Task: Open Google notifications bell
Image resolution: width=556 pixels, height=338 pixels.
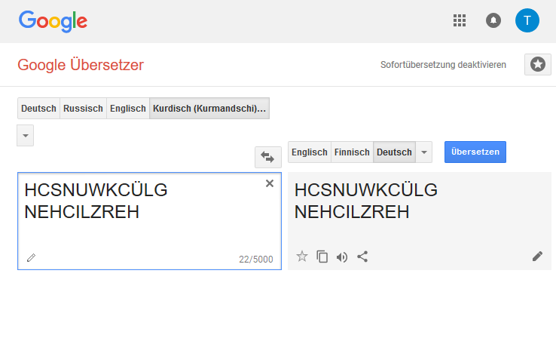Action: click(x=493, y=20)
